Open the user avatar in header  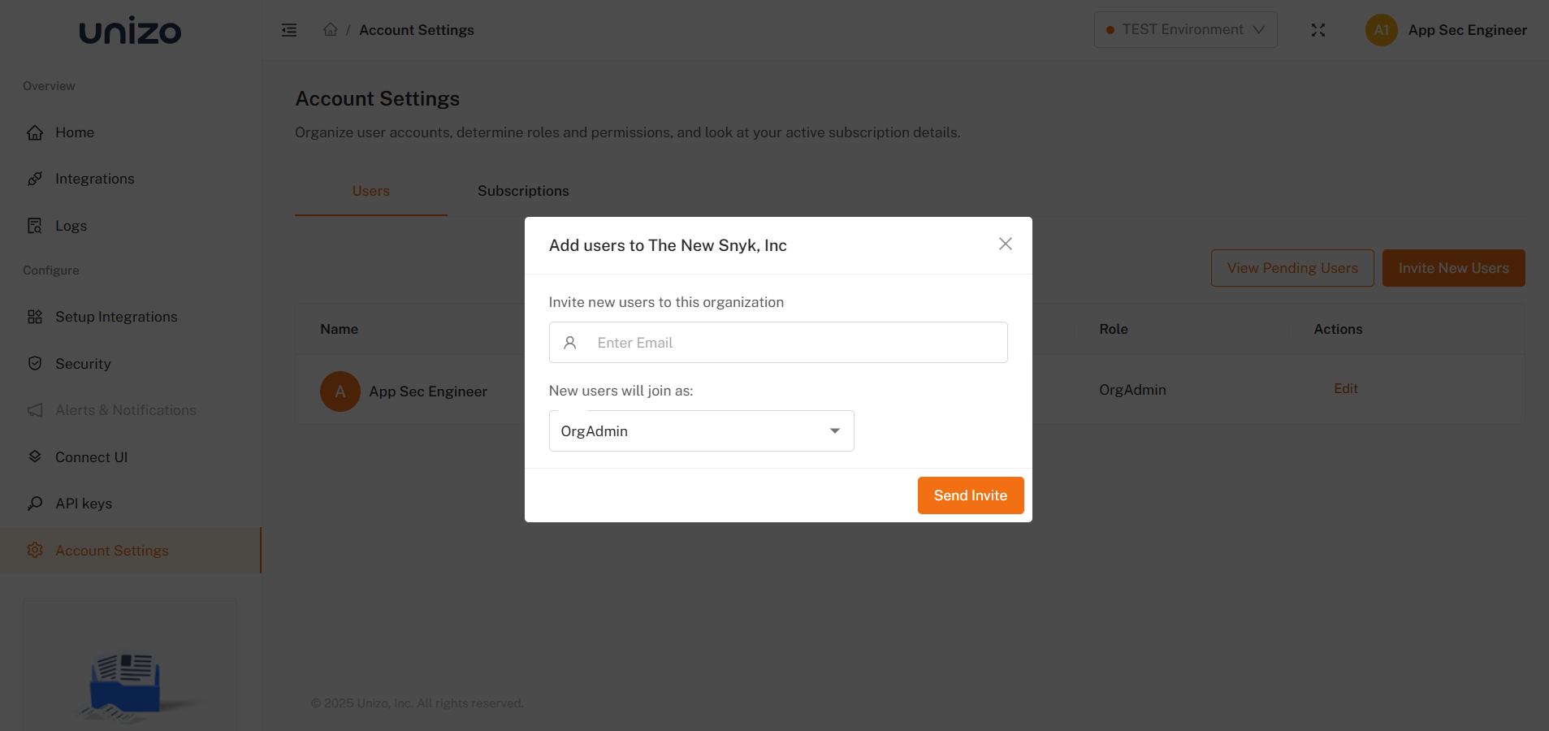[x=1381, y=30]
